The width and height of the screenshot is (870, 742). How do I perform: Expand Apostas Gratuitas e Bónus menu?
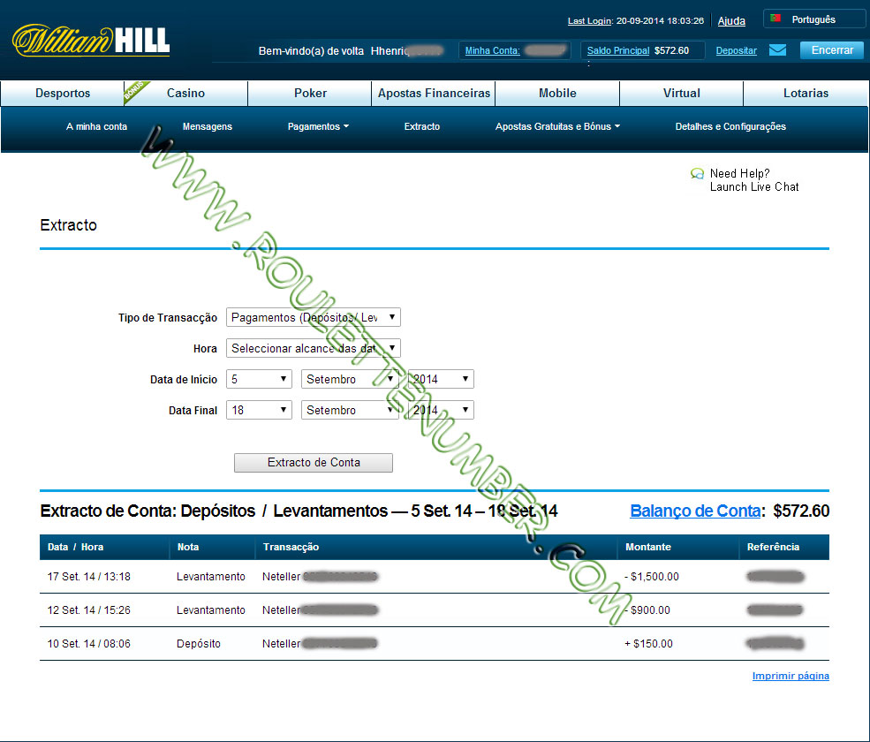point(557,126)
